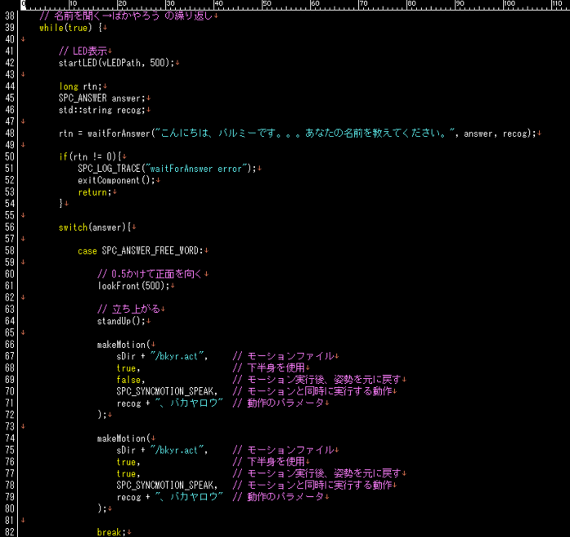Click the 50 mark on the column ruler
Image resolution: width=570 pixels, height=537 pixels.
[265, 5]
